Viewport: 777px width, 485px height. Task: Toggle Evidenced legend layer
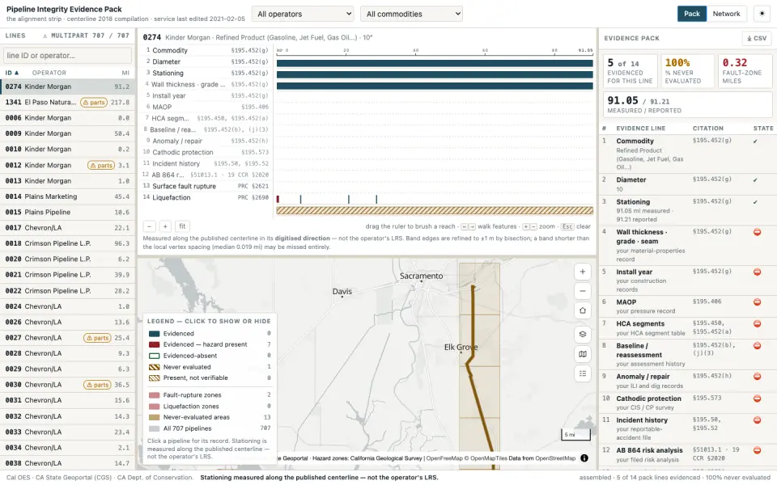(x=209, y=334)
